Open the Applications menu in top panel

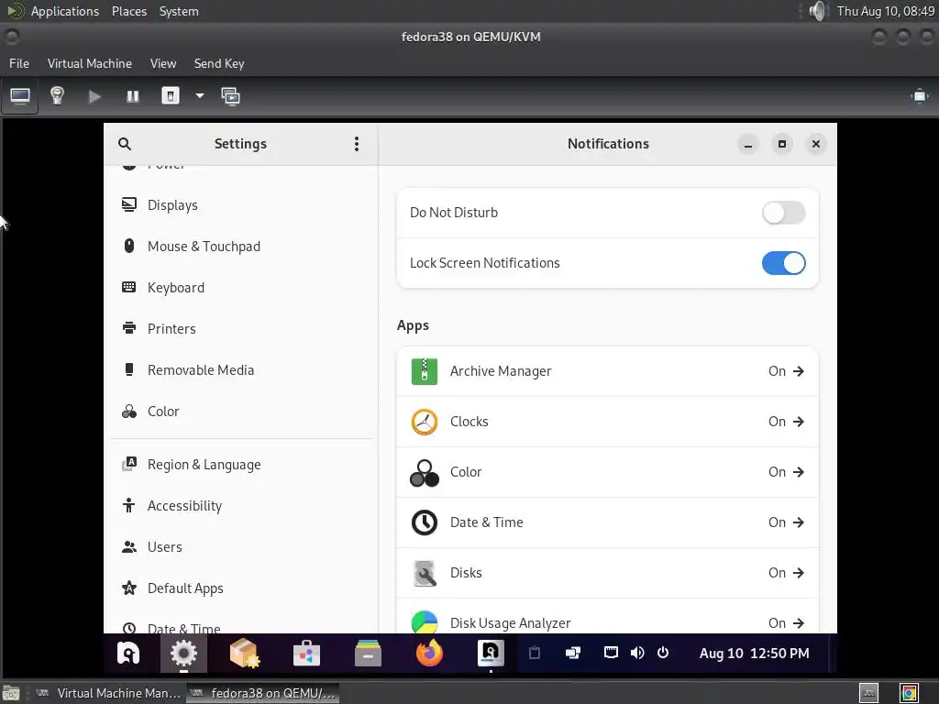65,11
